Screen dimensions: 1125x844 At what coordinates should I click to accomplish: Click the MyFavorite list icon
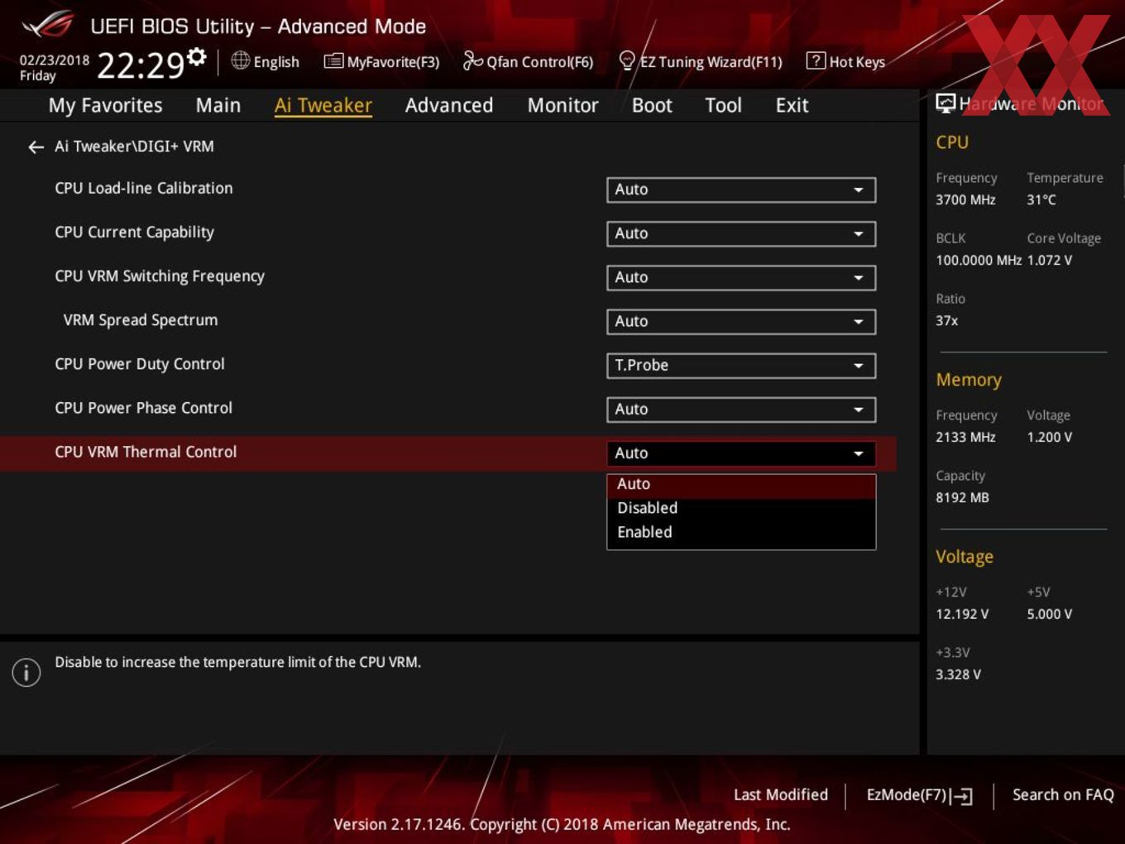[x=333, y=61]
